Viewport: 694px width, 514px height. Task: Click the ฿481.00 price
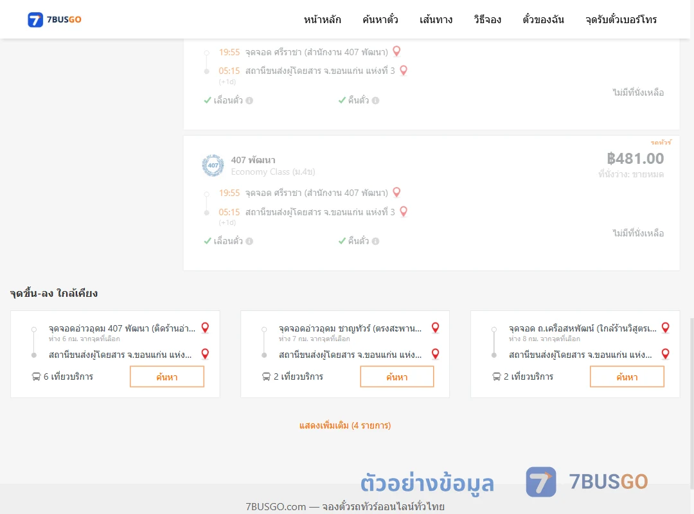click(635, 159)
